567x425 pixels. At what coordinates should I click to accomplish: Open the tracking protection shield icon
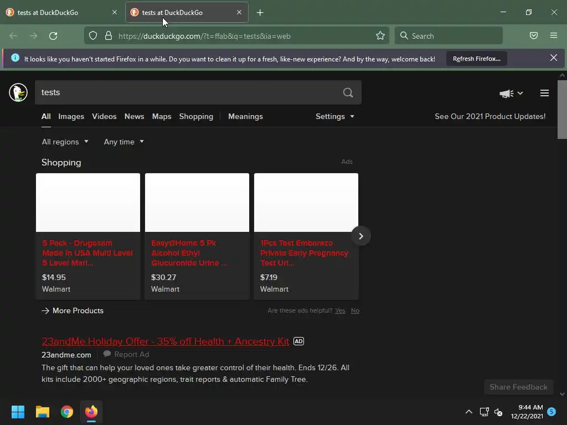tap(93, 36)
